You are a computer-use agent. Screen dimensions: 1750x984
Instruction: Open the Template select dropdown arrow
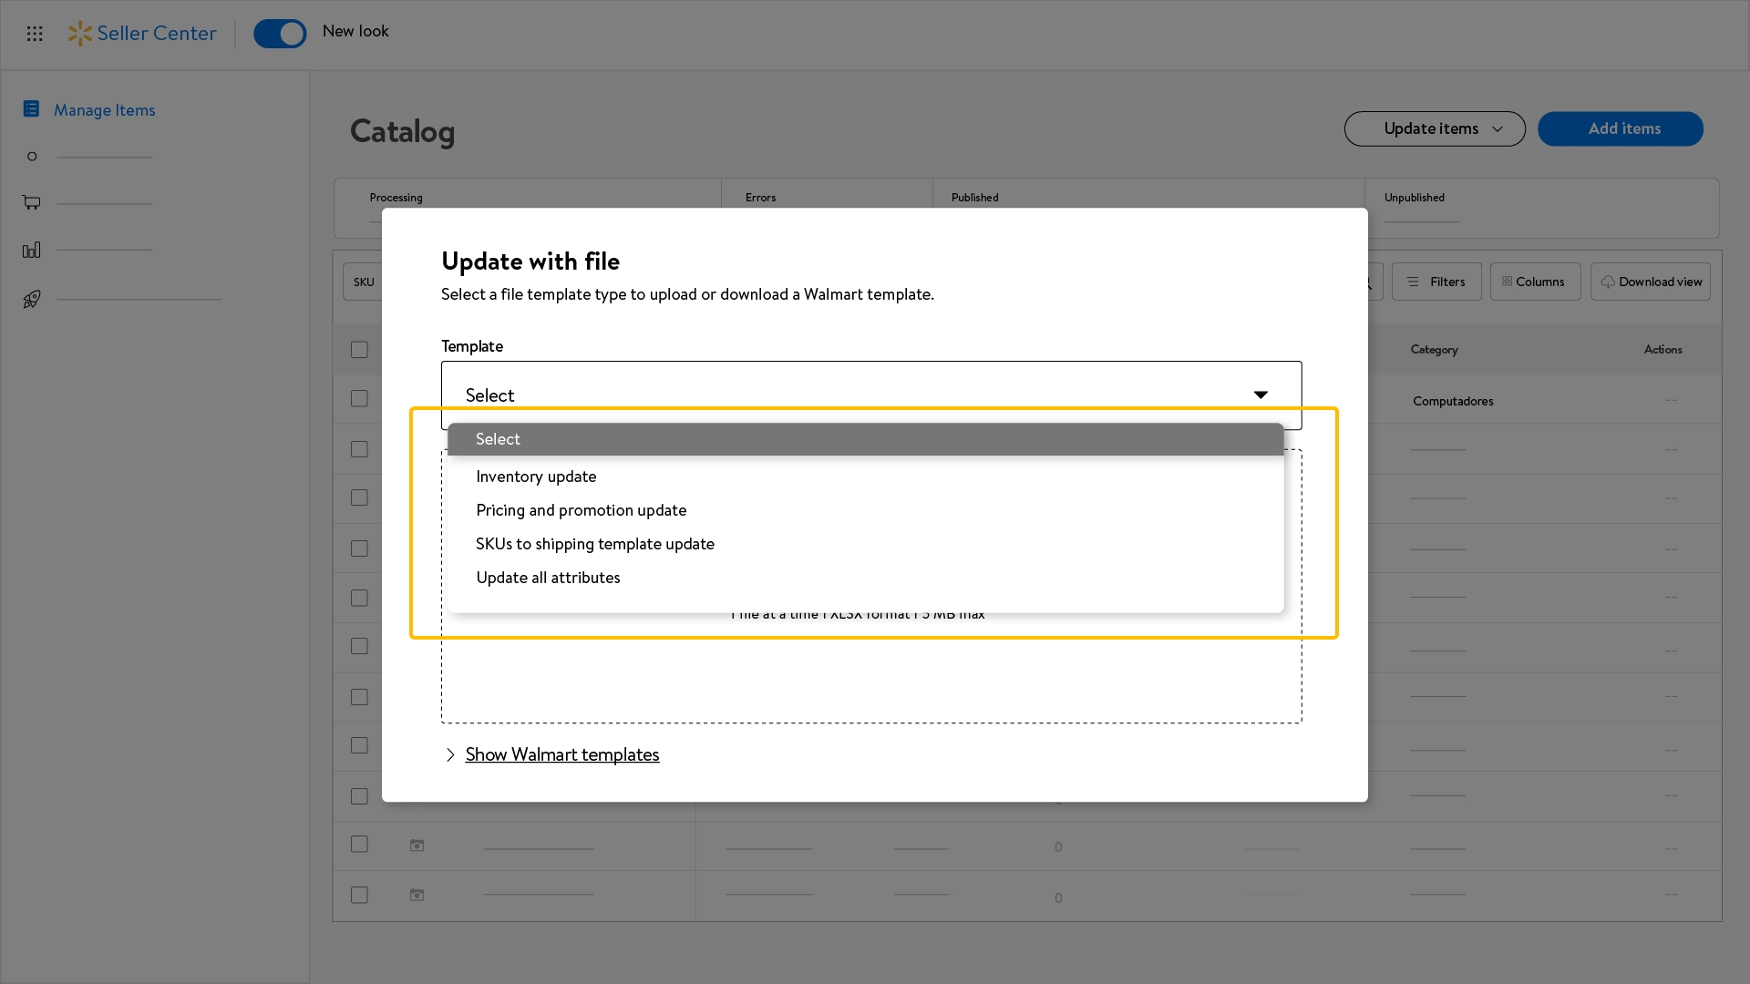point(1261,395)
